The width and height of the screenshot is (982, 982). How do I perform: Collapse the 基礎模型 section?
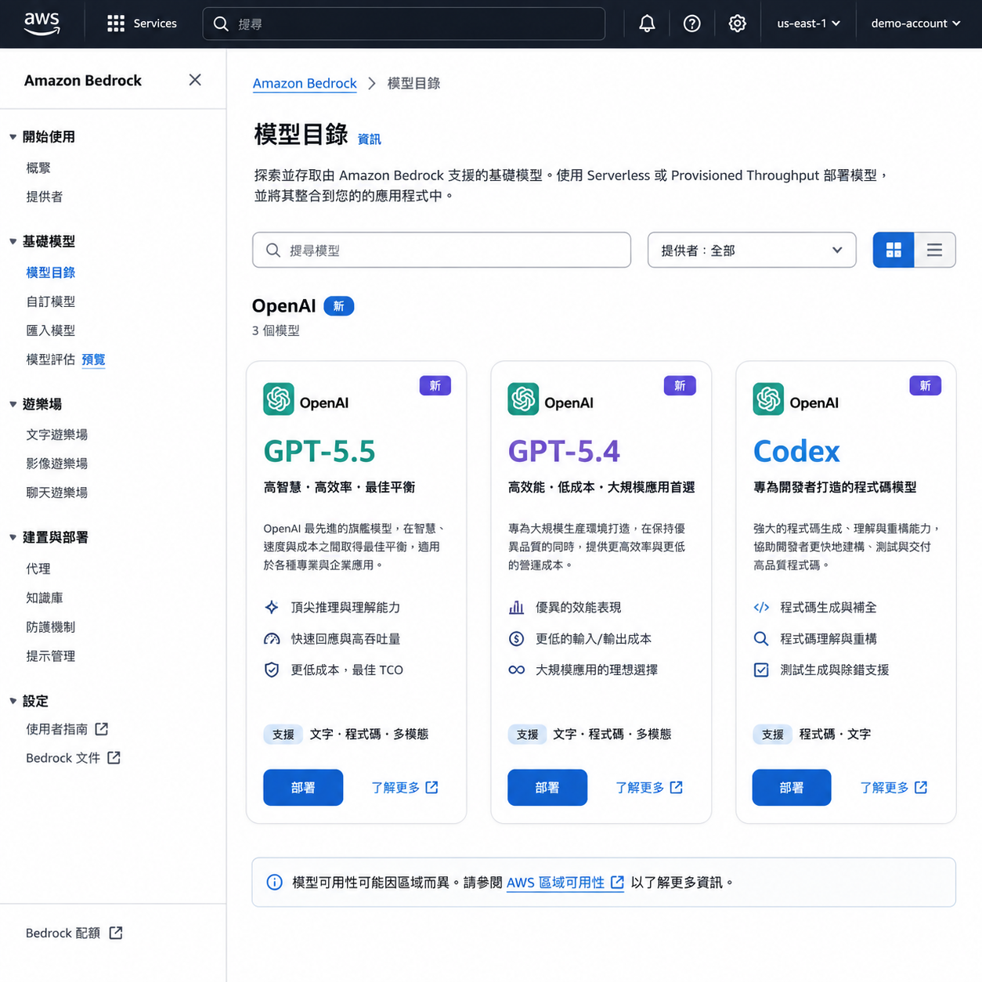point(13,241)
